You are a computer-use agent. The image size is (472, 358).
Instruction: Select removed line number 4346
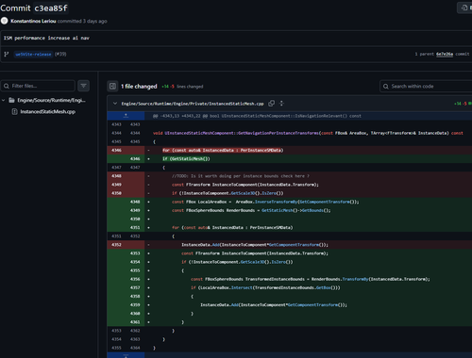click(x=116, y=150)
